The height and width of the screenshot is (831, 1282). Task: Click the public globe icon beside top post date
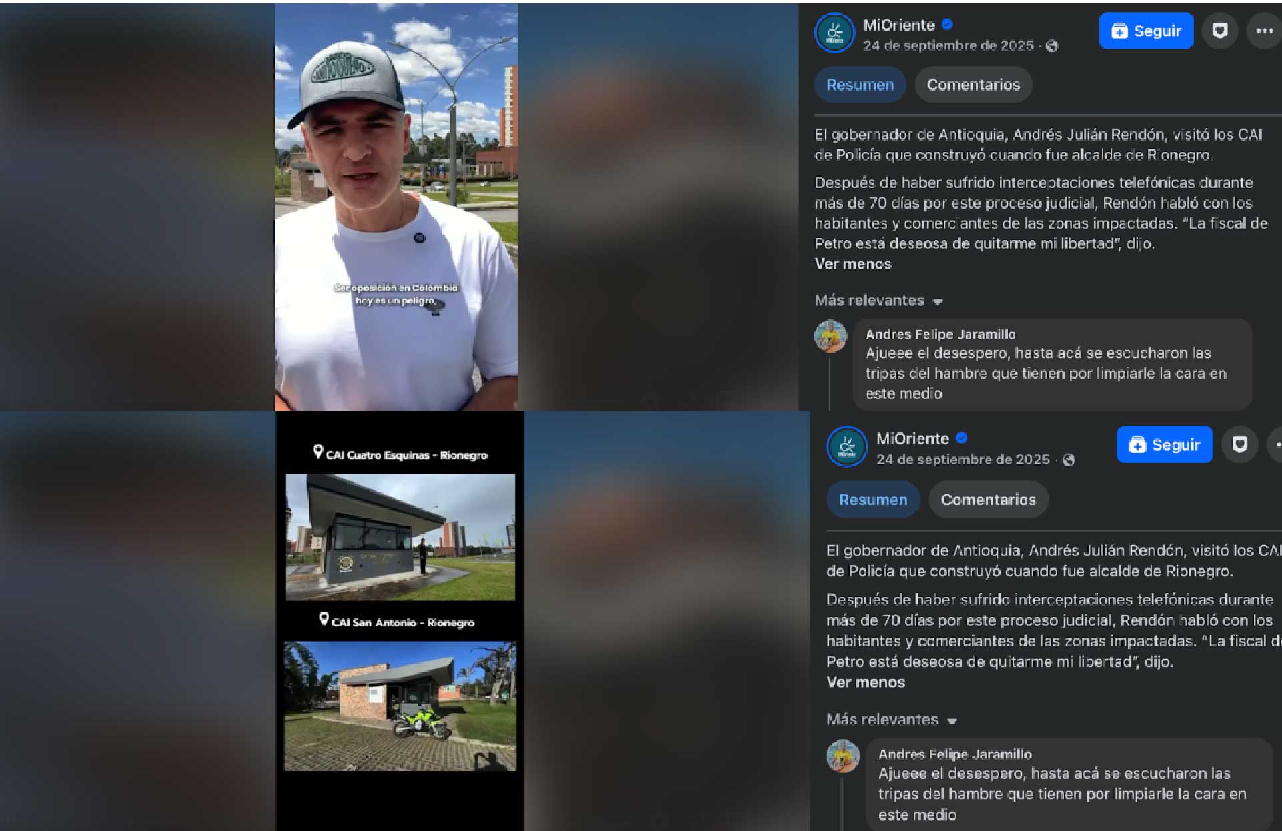click(1052, 46)
